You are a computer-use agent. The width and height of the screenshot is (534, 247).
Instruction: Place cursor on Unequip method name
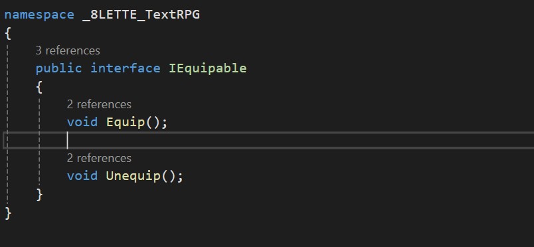(x=133, y=176)
